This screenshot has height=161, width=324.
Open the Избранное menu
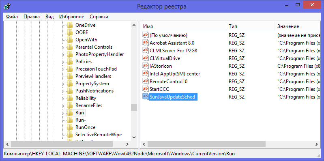coord(71,17)
